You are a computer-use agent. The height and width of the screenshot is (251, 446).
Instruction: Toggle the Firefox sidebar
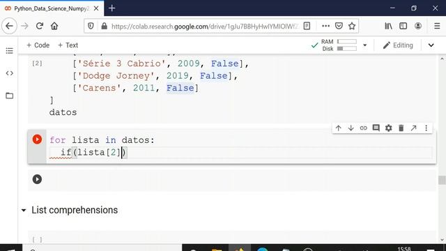(x=403, y=26)
